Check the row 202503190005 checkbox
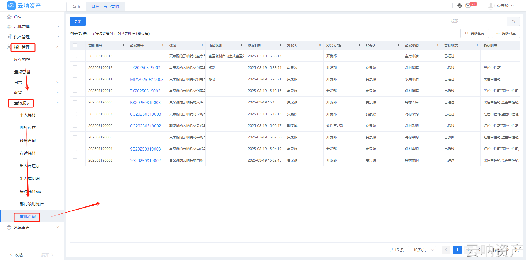Screen dimensions: 526x260 coord(75,137)
